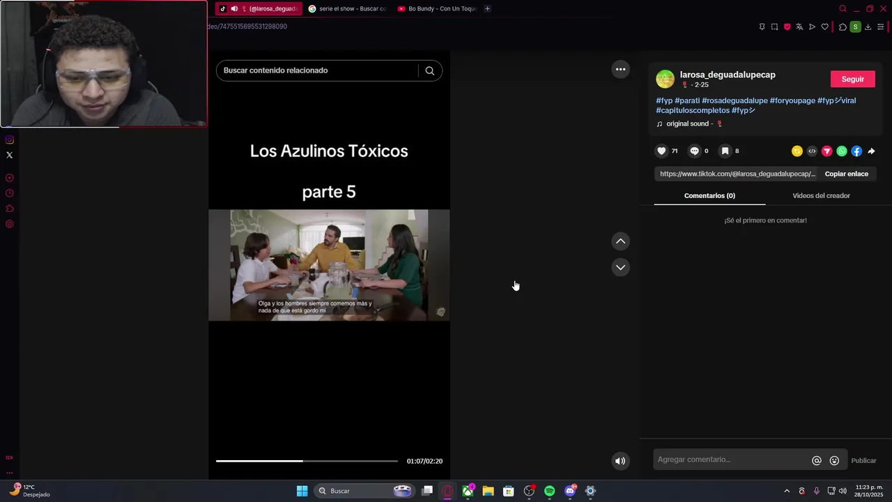Toggle the red shield ad blocker icon
892x502 pixels.
(787, 26)
